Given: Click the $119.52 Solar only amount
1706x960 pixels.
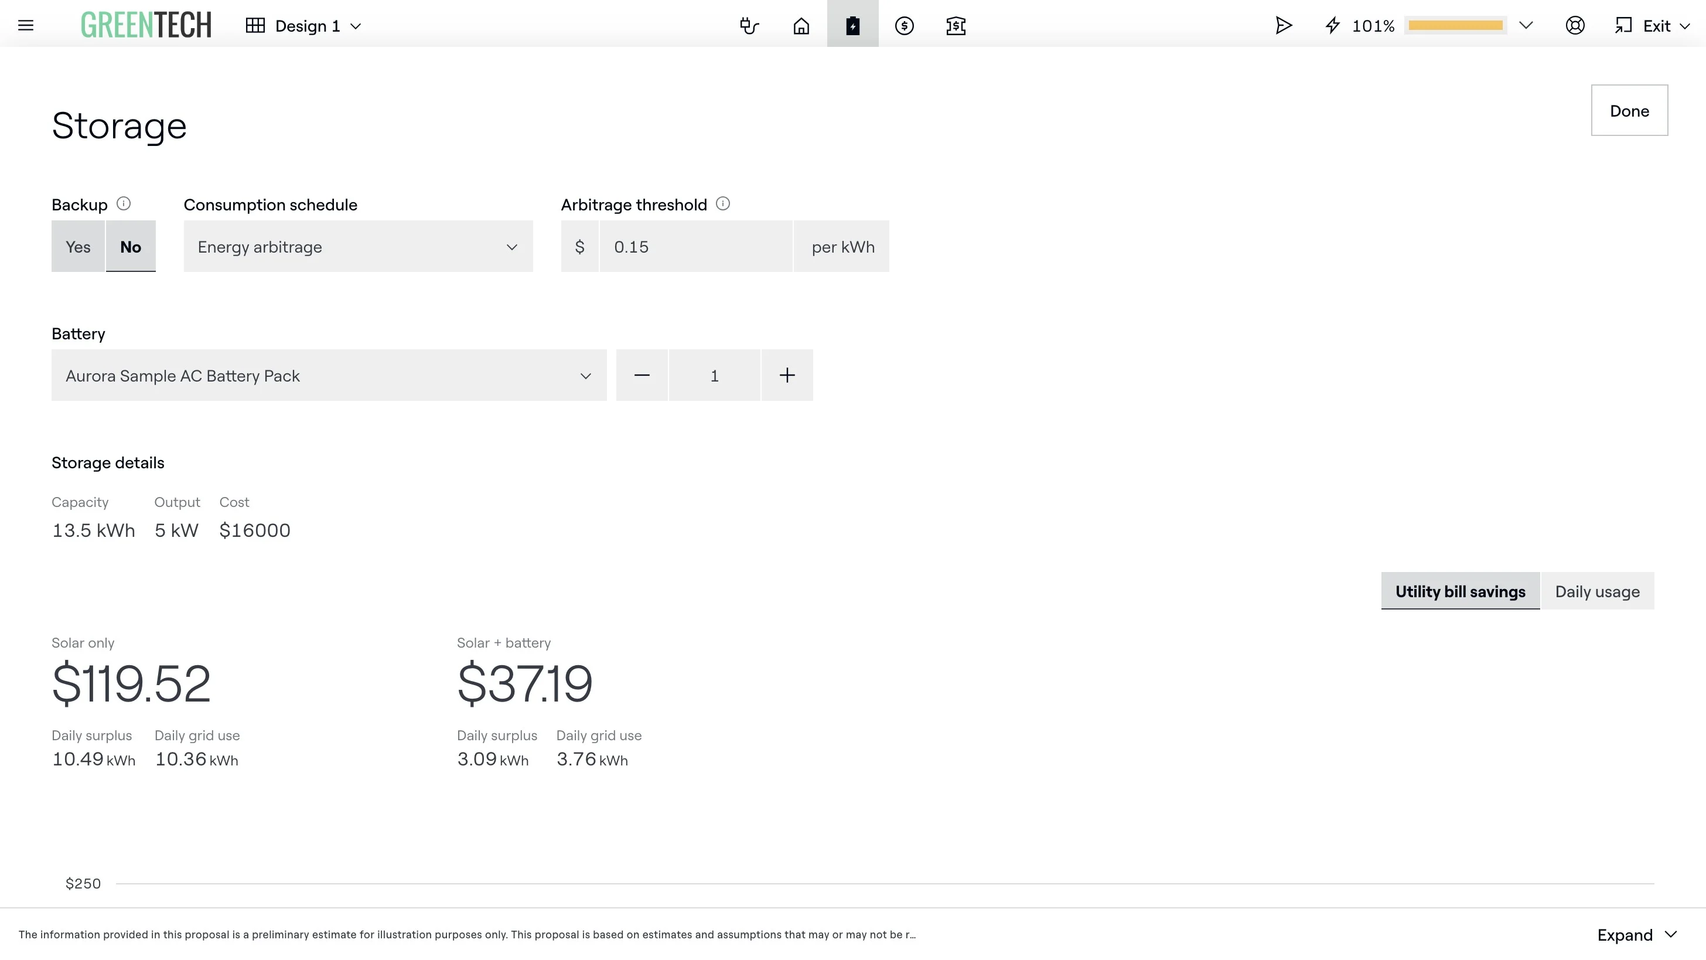Looking at the screenshot, I should pyautogui.click(x=131, y=684).
